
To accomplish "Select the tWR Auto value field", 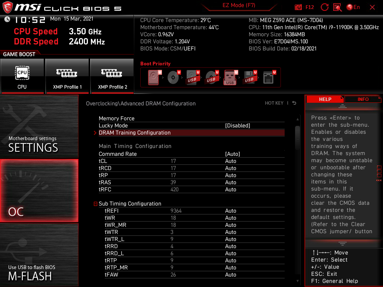I will pos(230,218).
